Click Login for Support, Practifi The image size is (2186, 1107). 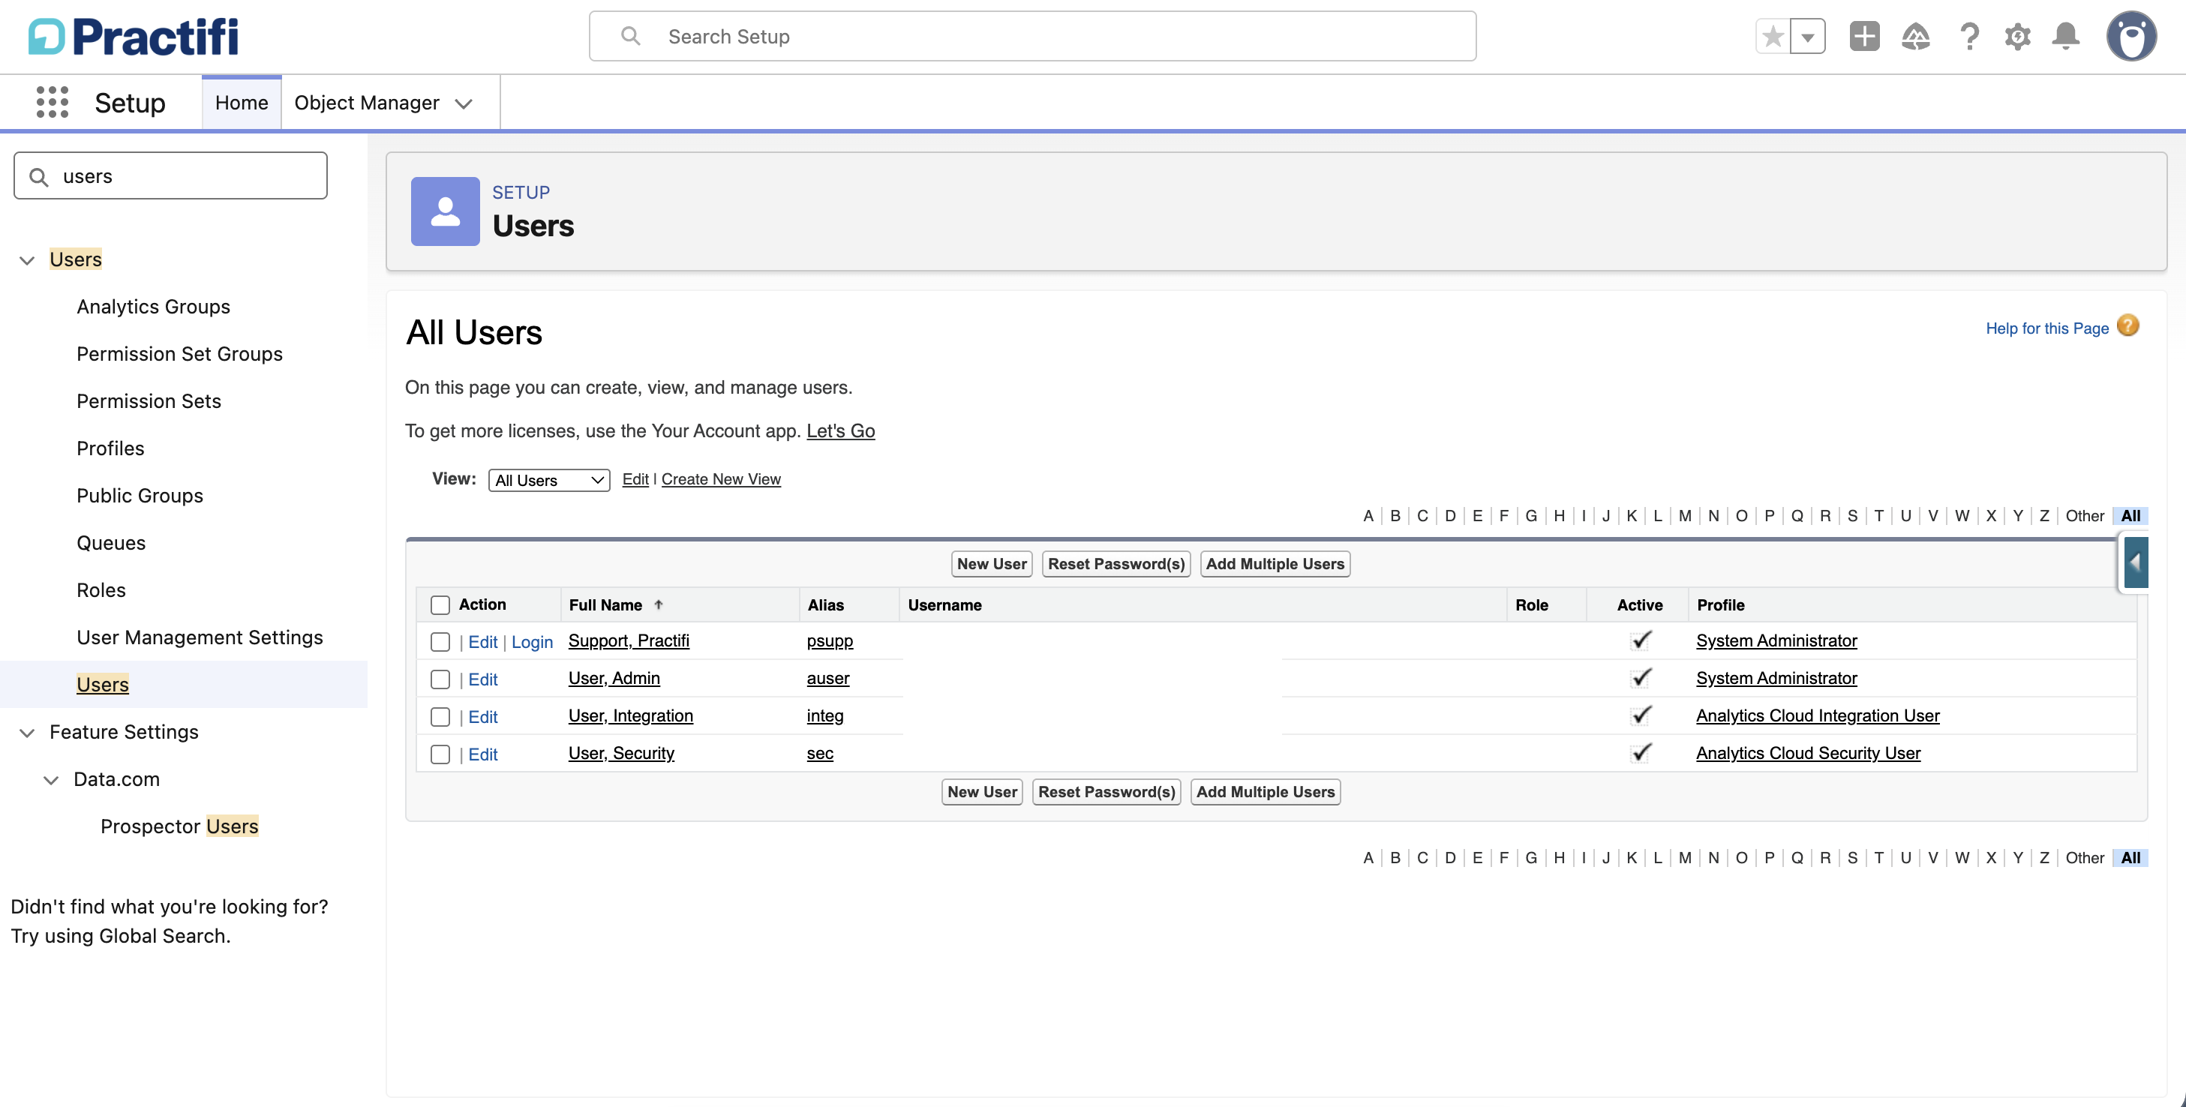pos(532,642)
